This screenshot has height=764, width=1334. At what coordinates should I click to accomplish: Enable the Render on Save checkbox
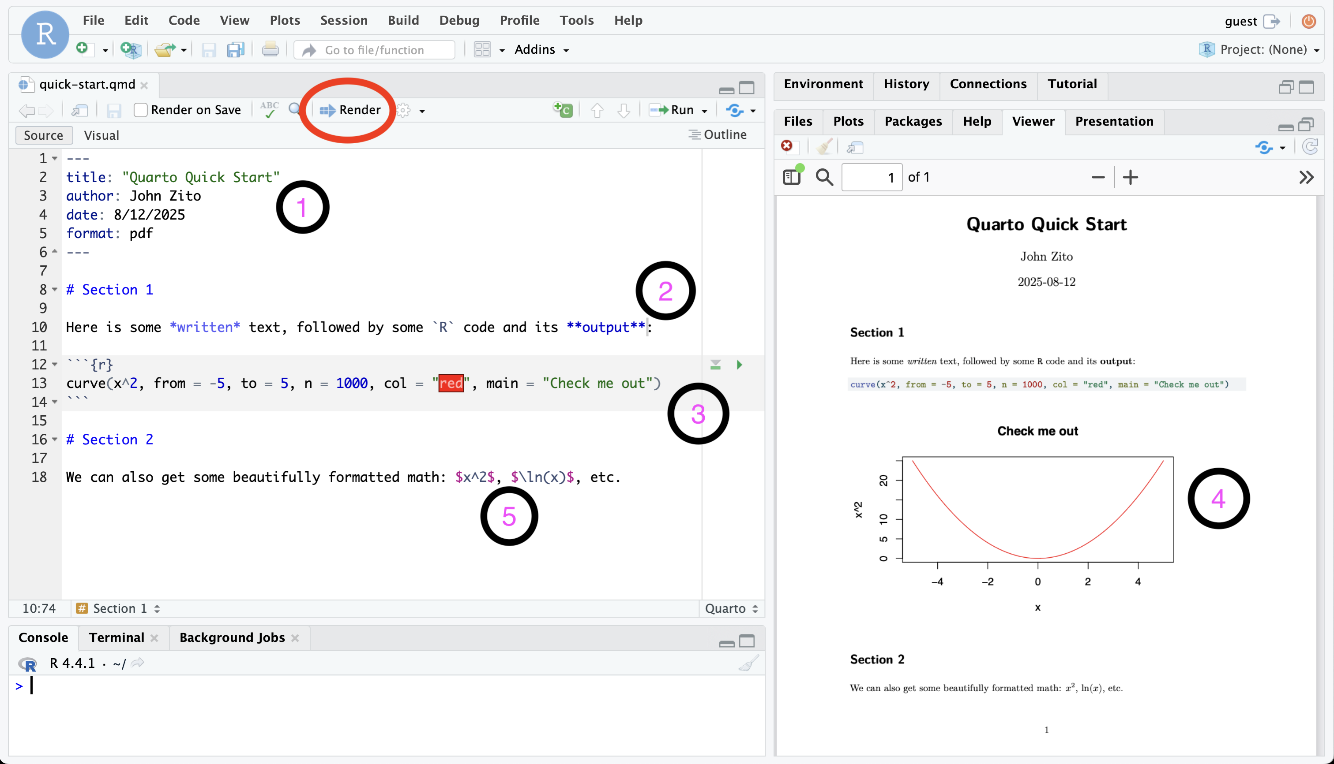coord(140,110)
